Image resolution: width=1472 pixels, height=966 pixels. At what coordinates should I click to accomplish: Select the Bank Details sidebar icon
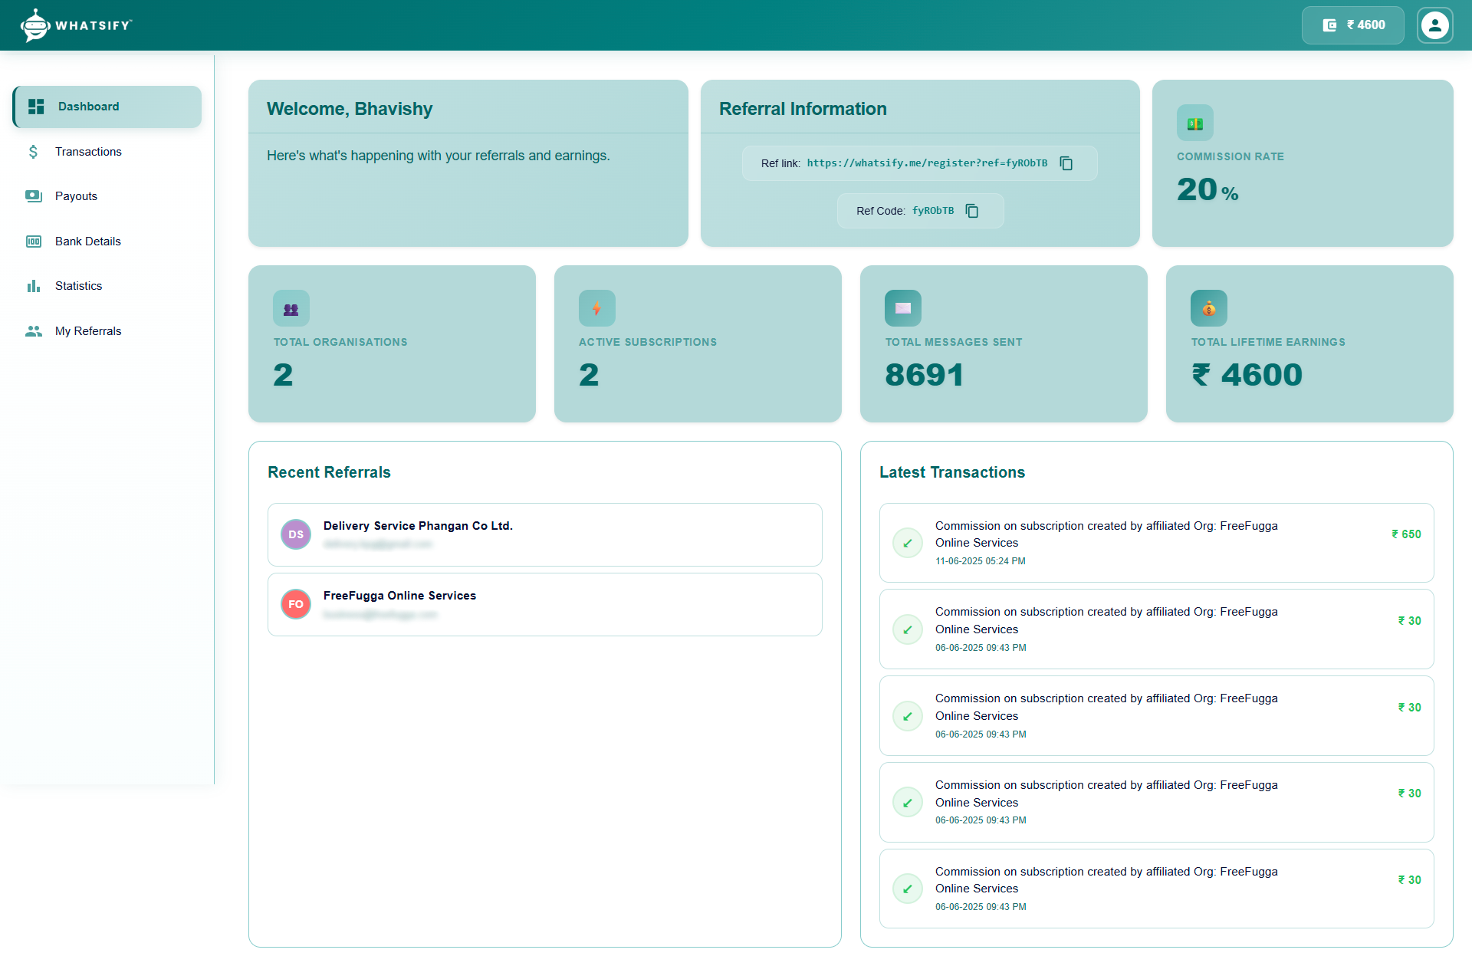coord(33,241)
